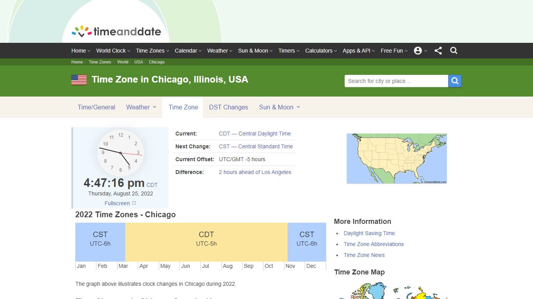The width and height of the screenshot is (533, 299).
Task: Click the date Thursday, August 25, 2022
Action: (121, 193)
